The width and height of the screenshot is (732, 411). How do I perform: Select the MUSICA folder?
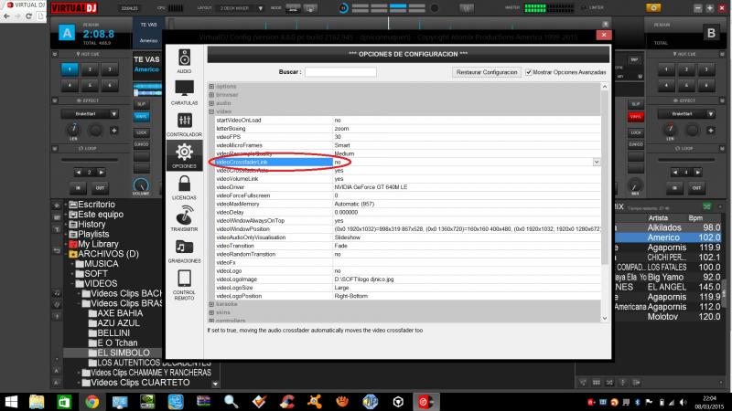[101, 264]
